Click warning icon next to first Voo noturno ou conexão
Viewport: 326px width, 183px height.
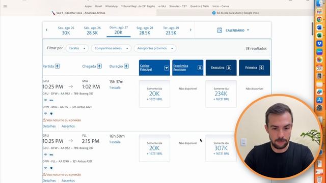[44, 120]
